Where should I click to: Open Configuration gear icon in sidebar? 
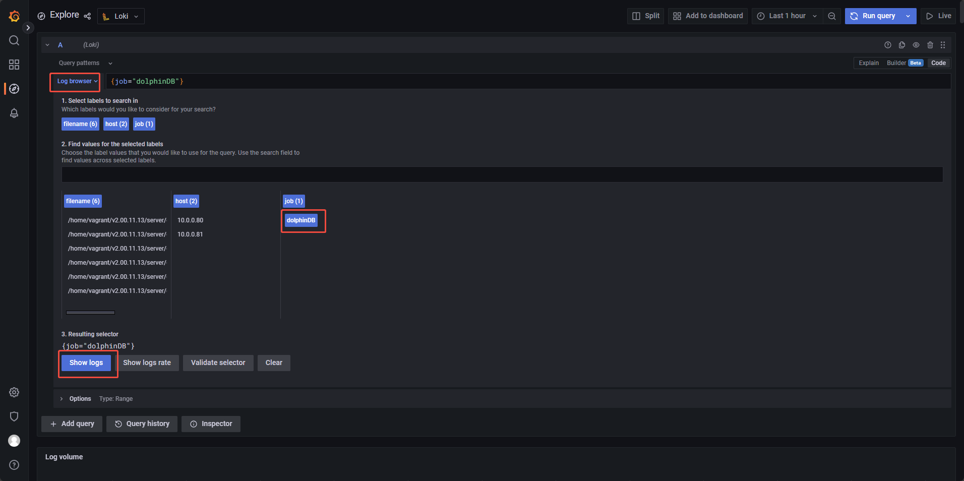pos(14,392)
